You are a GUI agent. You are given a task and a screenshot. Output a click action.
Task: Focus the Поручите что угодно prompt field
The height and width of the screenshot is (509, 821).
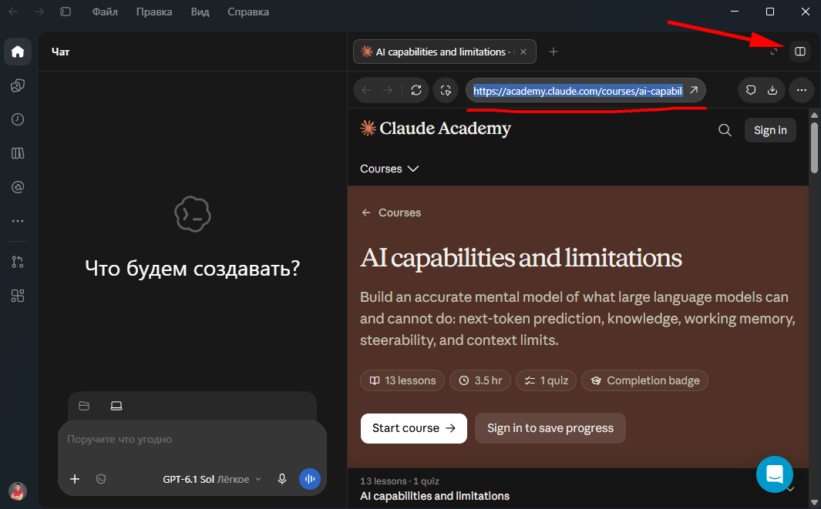coord(192,440)
